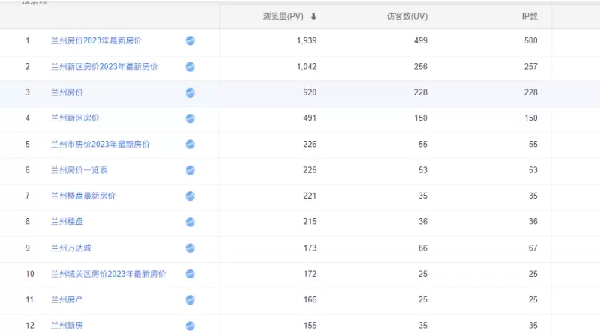This screenshot has width=600, height=333.
Task: Open keyword link 兰州新区房价2023年最新房价
Action: pyautogui.click(x=104, y=67)
